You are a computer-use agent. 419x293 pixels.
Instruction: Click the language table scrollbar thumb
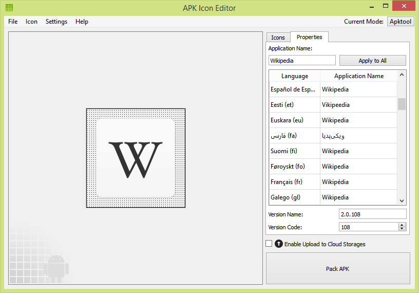click(402, 104)
